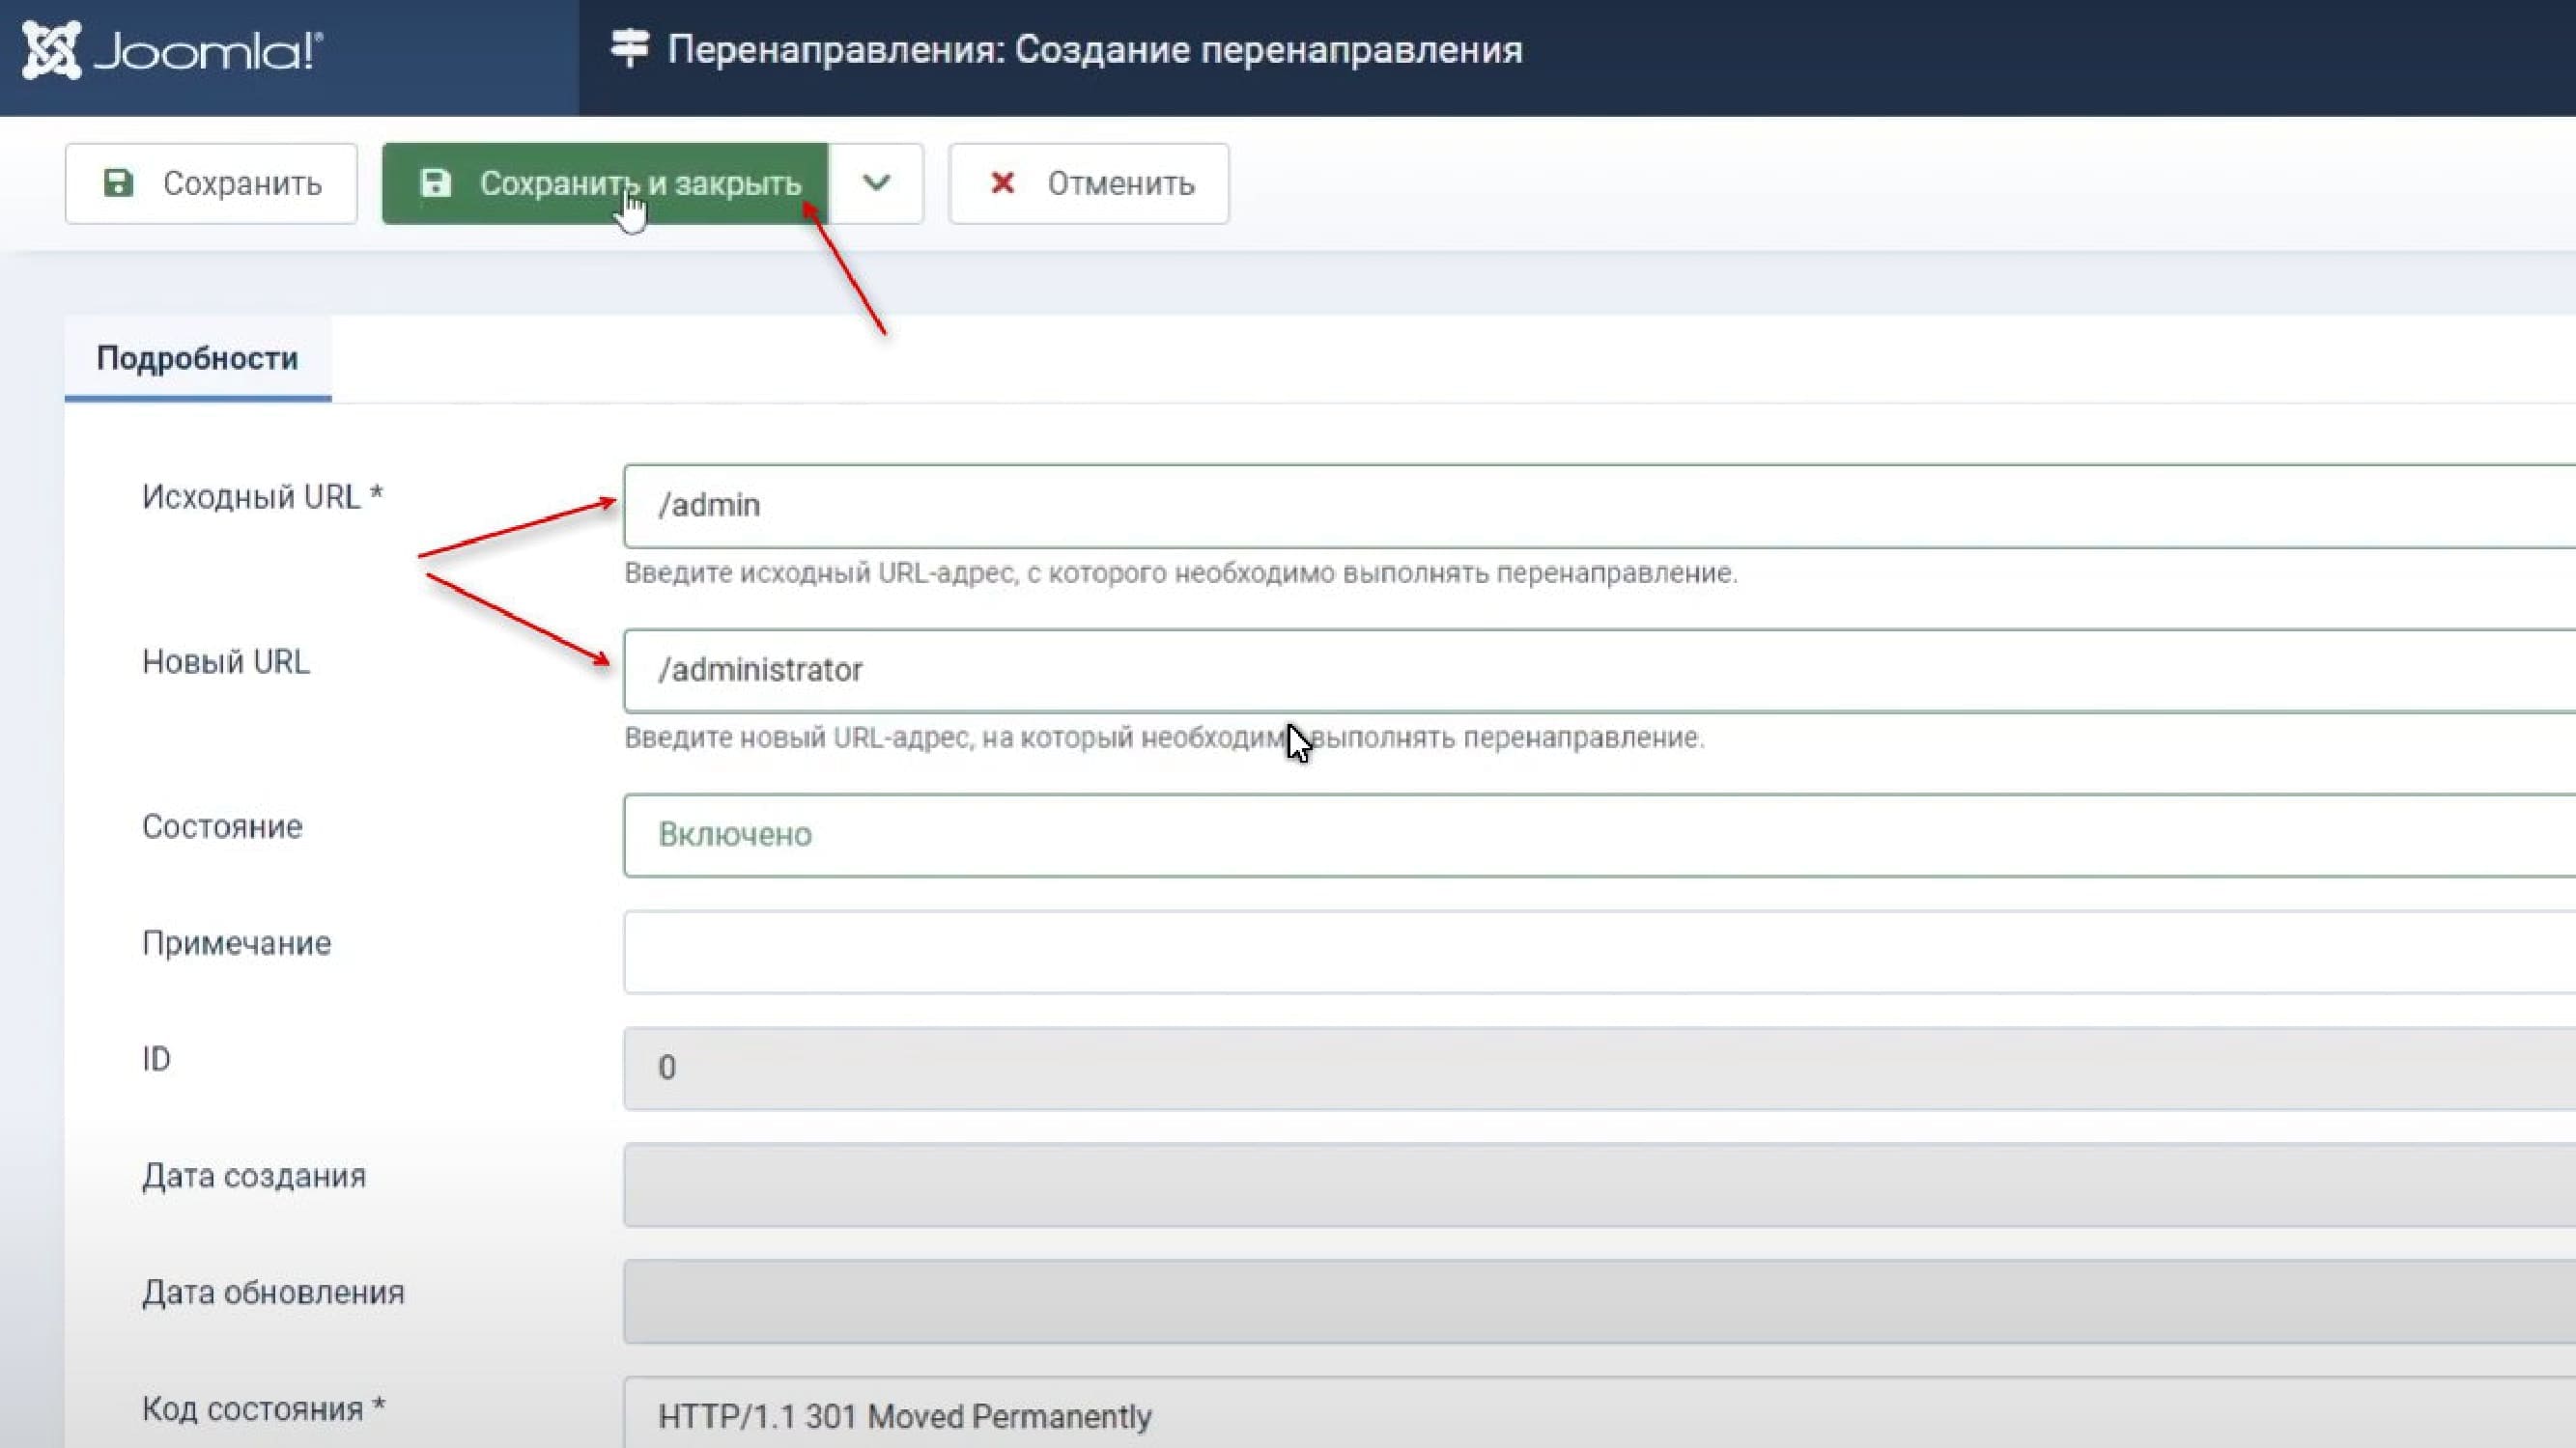Click the Сохранить button
This screenshot has height=1448, width=2576.
point(211,183)
